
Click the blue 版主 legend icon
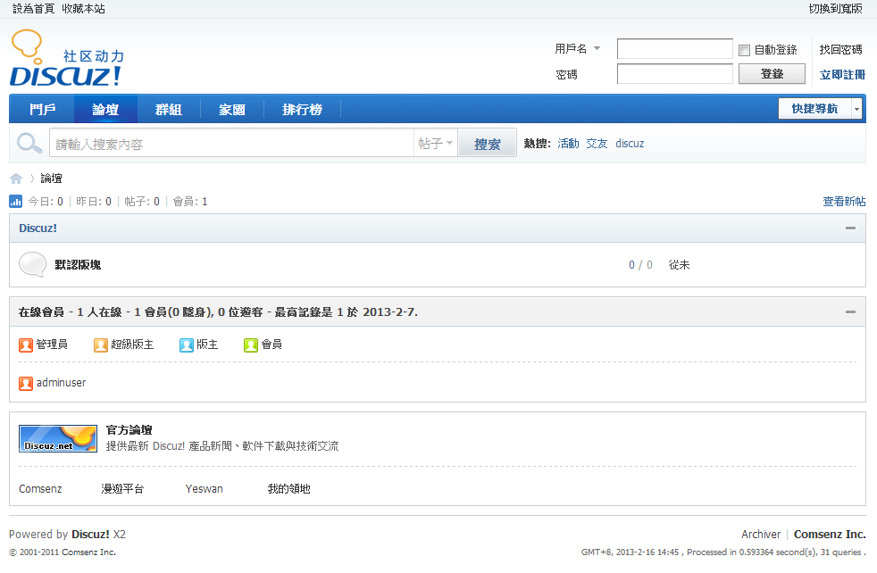(187, 345)
